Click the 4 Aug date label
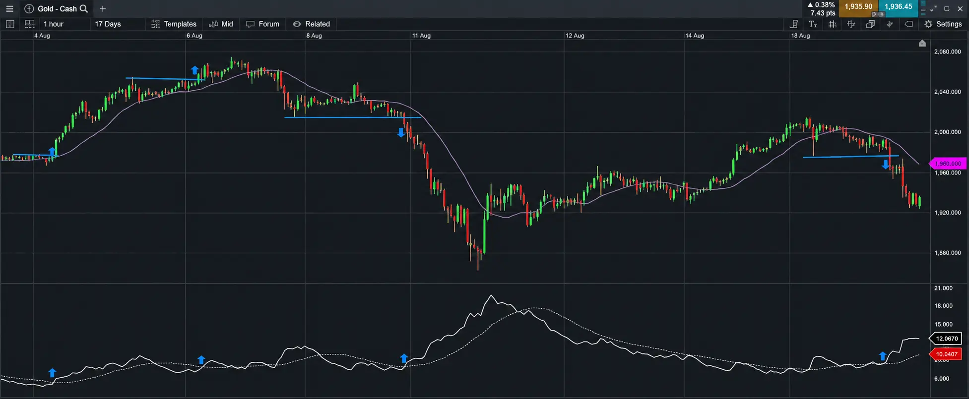 click(42, 36)
